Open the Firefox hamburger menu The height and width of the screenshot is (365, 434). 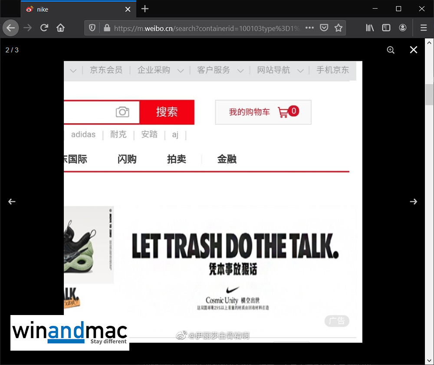pos(424,28)
